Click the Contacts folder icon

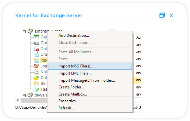pyautogui.click(x=36, y=43)
